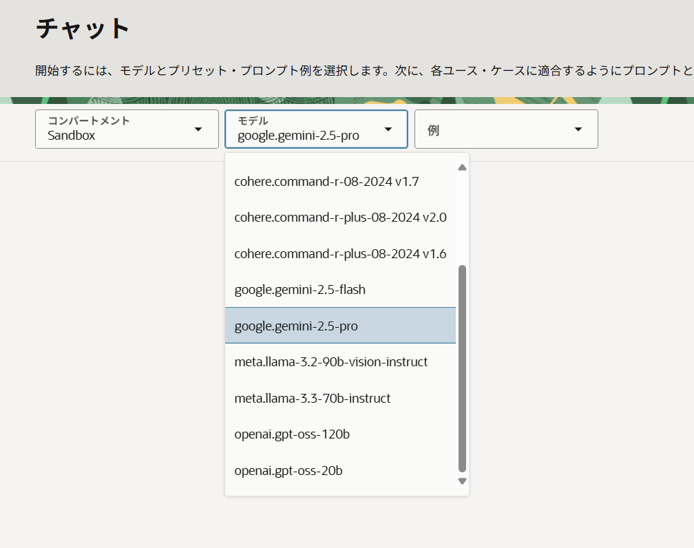Click the scrollbar up arrow in model list
The width and height of the screenshot is (694, 548).
[x=462, y=167]
